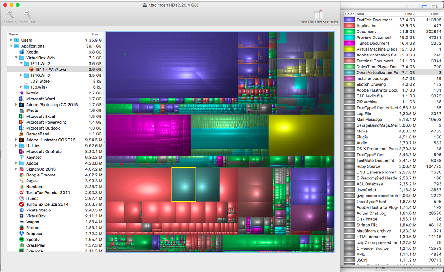Viewport: 444px width, 272px height.
Task: Click the Color column header
Action: click(x=349, y=14)
